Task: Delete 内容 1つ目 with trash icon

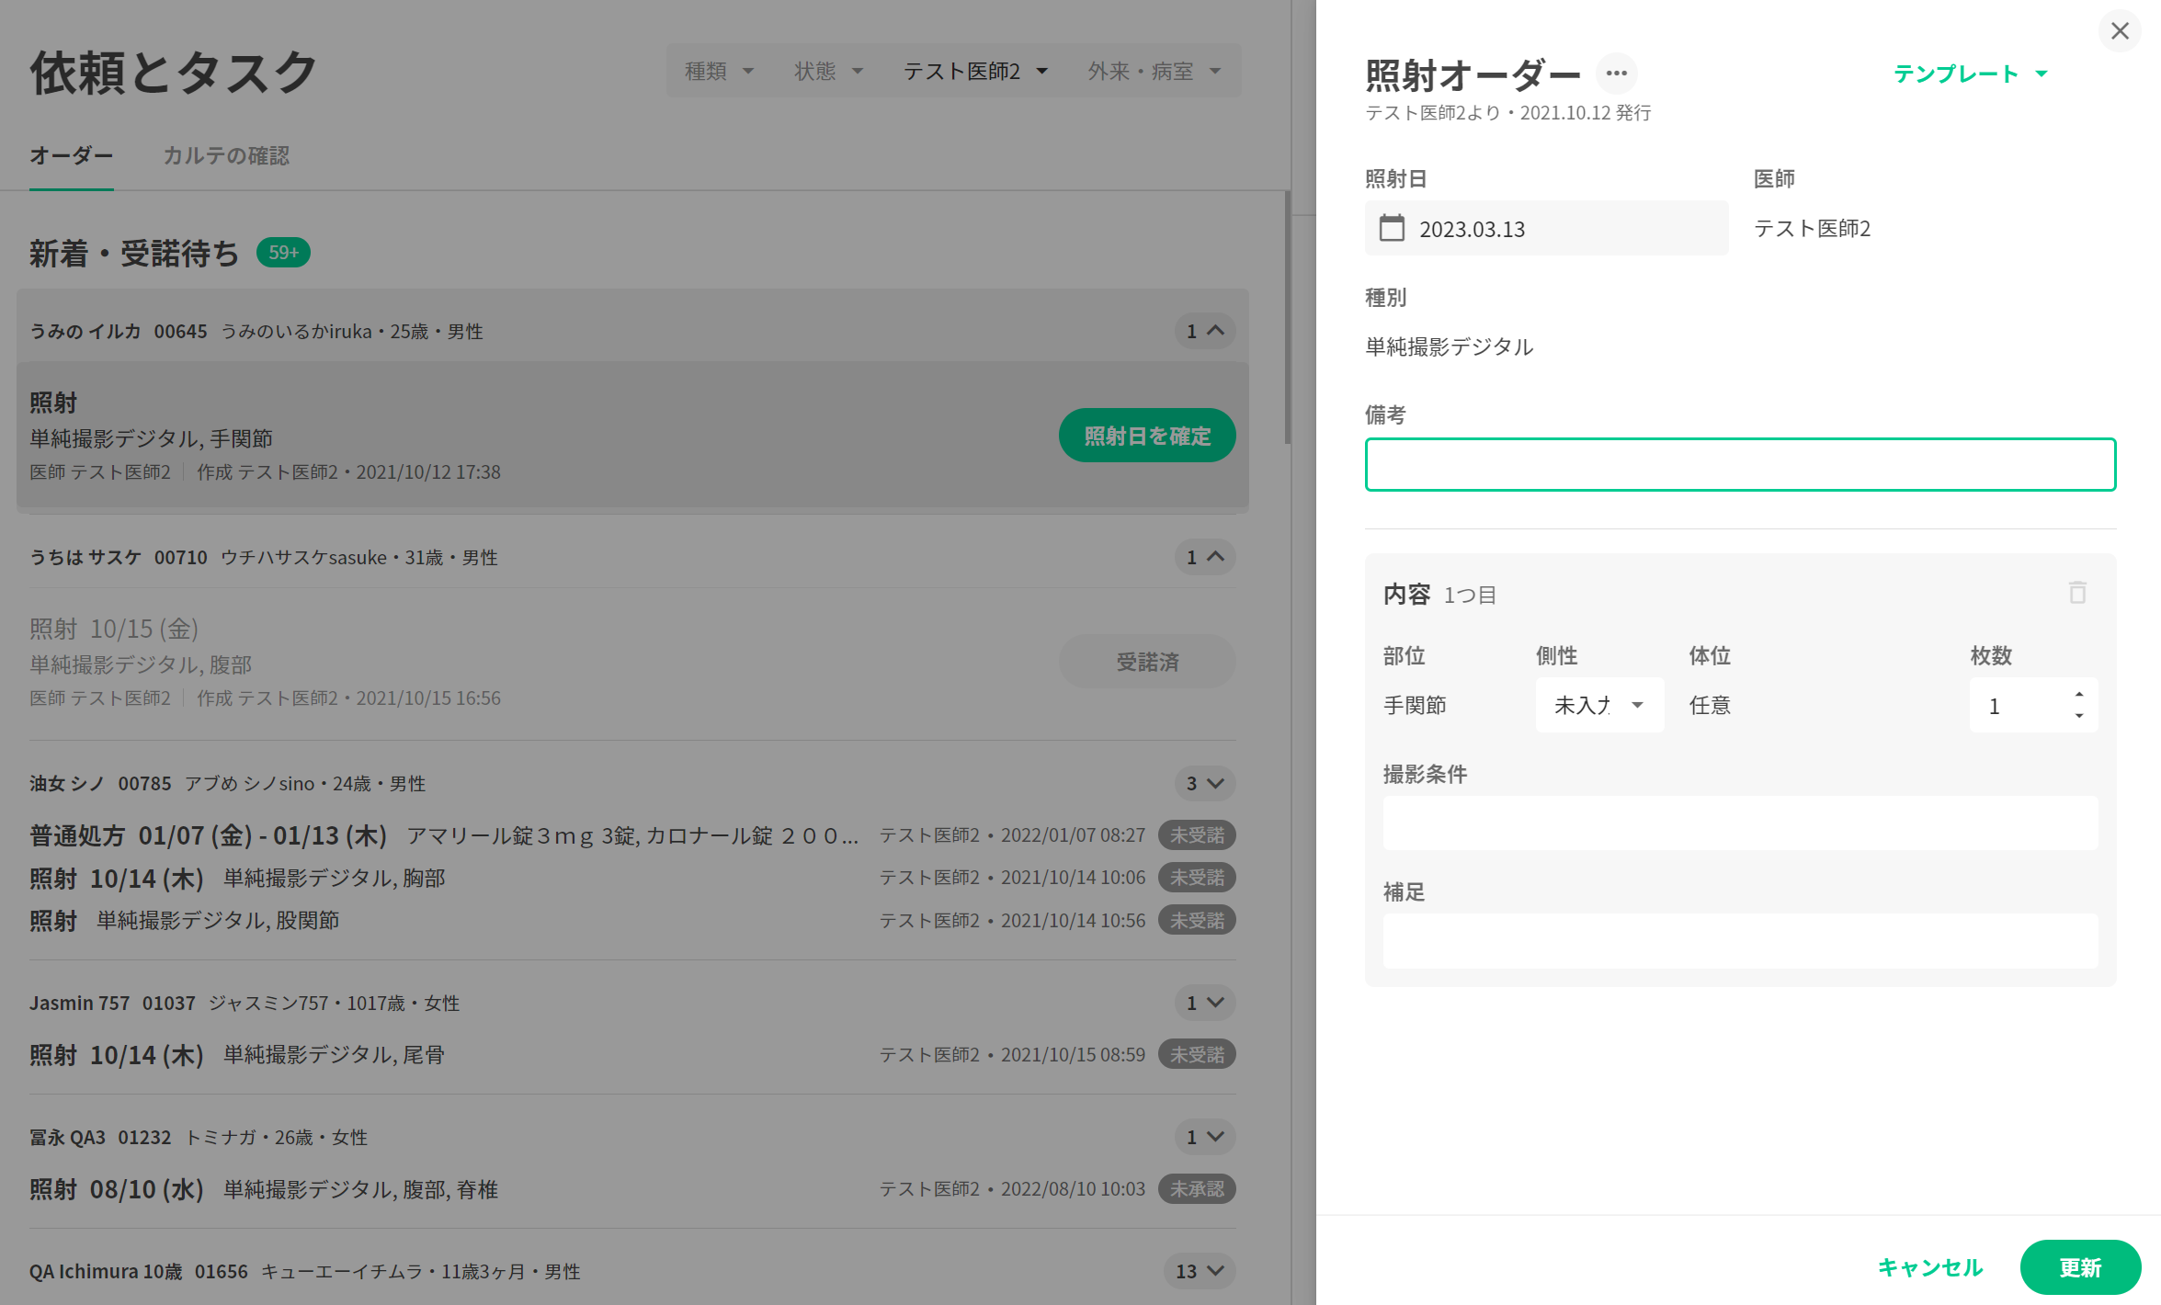Action: [x=2077, y=593]
